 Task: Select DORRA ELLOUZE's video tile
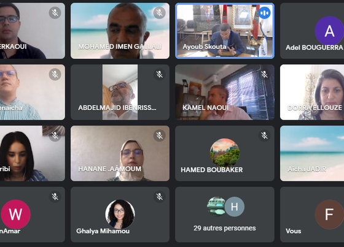point(312,92)
